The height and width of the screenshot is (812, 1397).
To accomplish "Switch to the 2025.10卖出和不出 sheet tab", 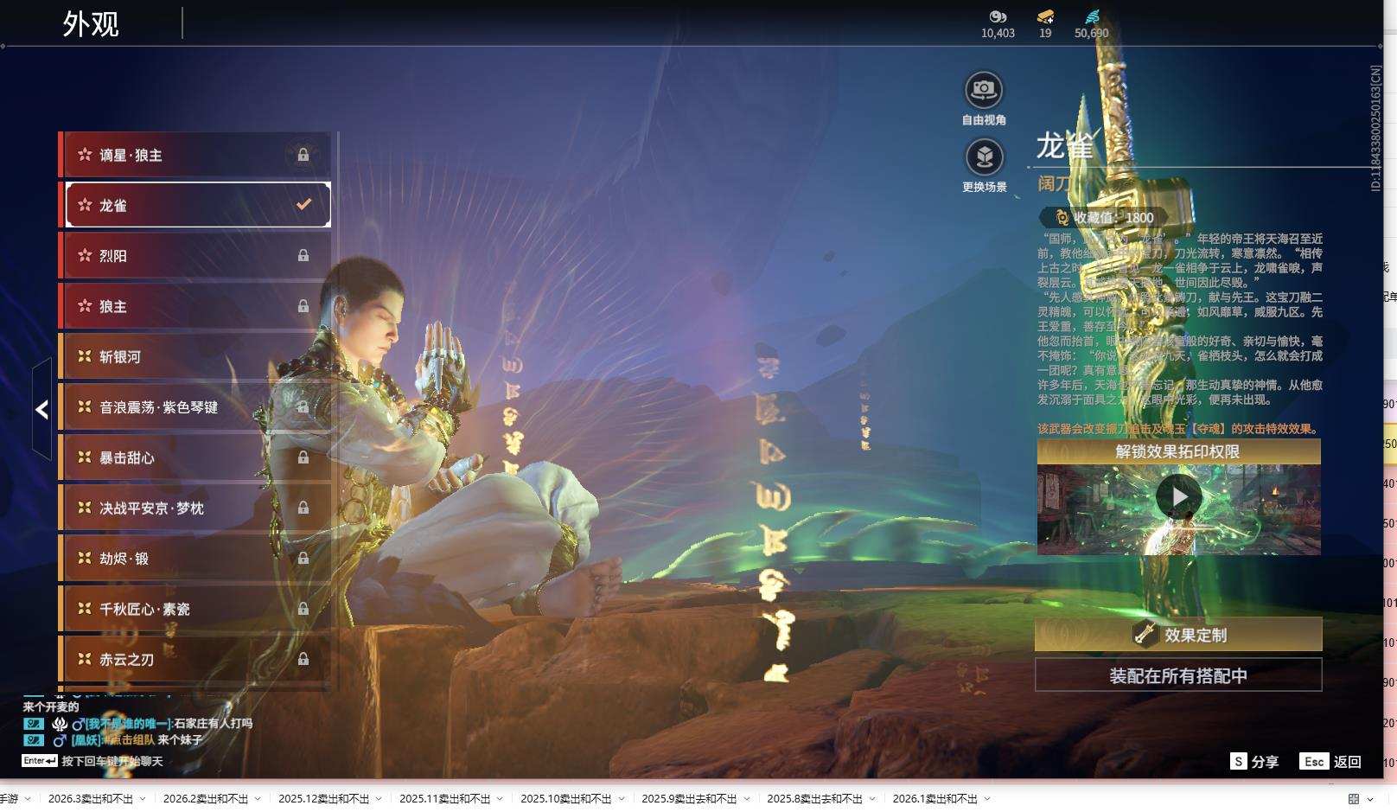I will (565, 799).
